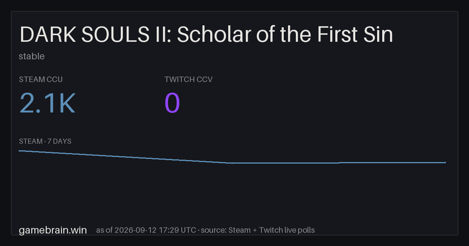Click the purple 0 viewer count
The image size is (469, 246).
172,104
